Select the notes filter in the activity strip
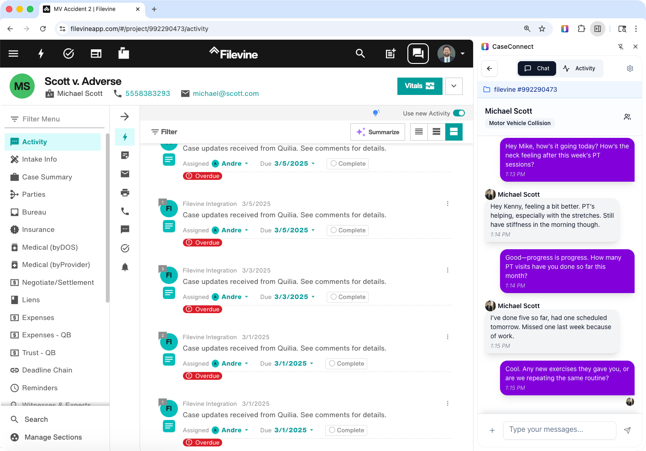Image resolution: width=646 pixels, height=451 pixels. click(x=125, y=155)
